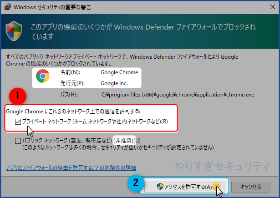Click the UAC shield icon on the allow button
Viewport: 280px width, 198px height.
[x=160, y=187]
